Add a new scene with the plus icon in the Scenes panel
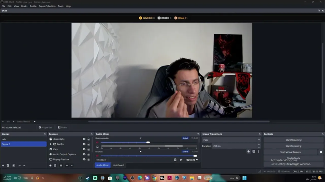325x182 pixels. (3, 166)
